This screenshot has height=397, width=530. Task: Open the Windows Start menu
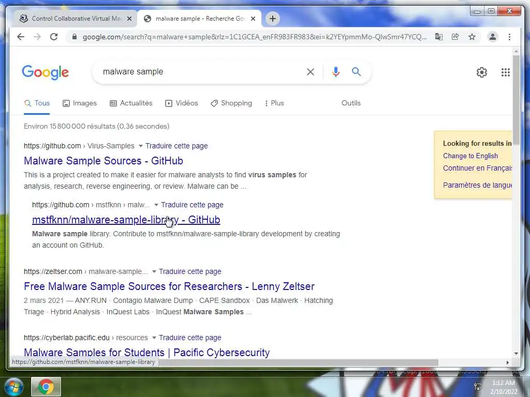click(14, 387)
